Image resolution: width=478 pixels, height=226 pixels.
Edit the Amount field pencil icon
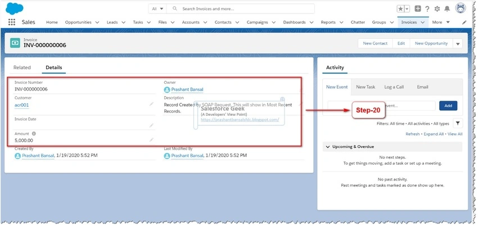[151, 140]
